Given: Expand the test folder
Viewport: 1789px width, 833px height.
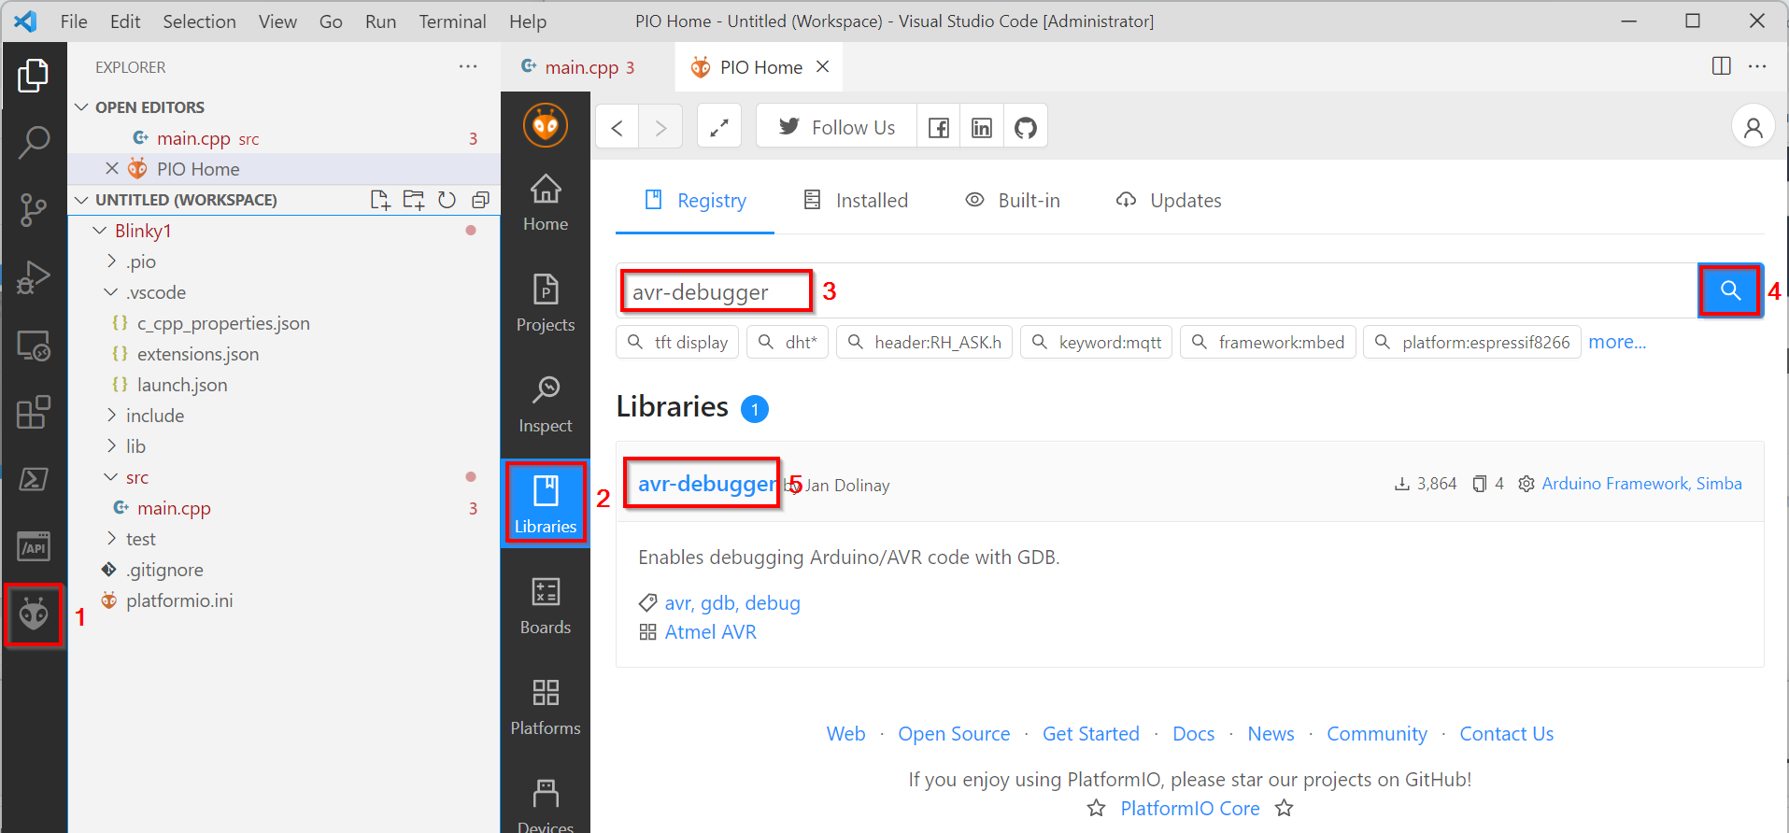Looking at the screenshot, I should tap(111, 539).
